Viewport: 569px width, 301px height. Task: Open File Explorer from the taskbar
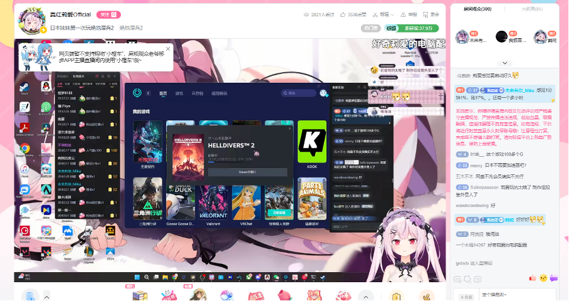[165, 277]
